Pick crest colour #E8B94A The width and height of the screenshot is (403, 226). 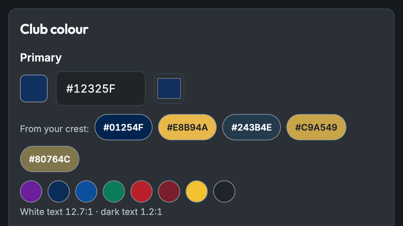coord(187,127)
